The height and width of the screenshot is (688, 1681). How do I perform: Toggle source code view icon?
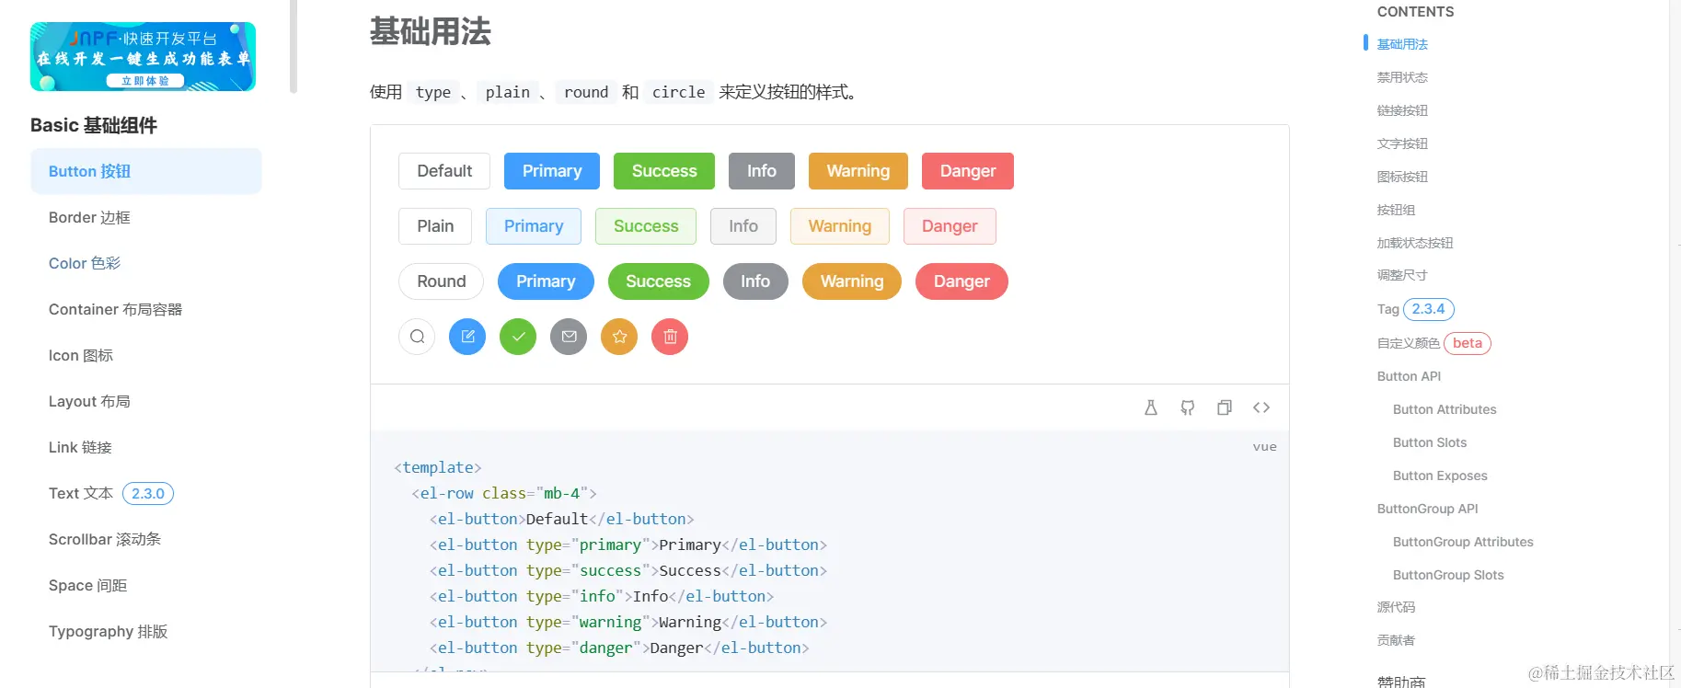(1261, 407)
